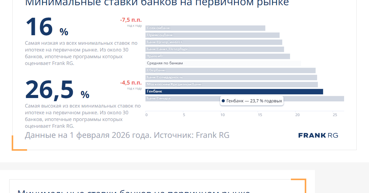Viewport: 369px width, 193px height.
Task: Click the highlighted Генбанк bar
Action: [234, 92]
